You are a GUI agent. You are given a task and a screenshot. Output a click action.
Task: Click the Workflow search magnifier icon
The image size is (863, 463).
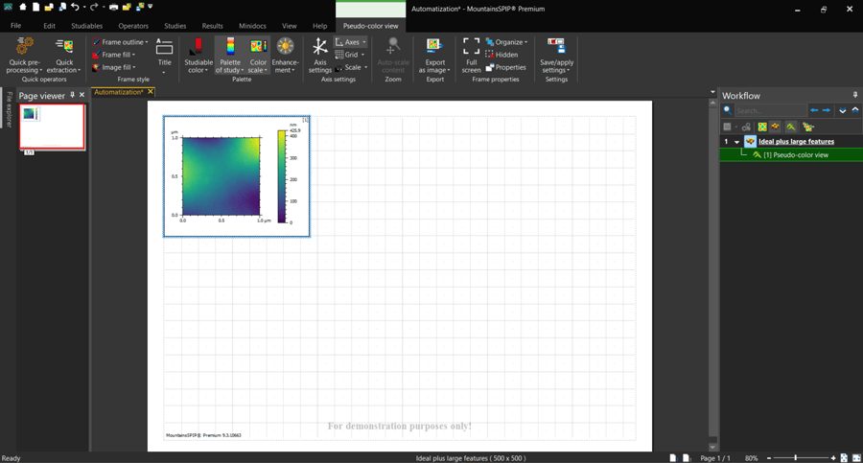[728, 110]
